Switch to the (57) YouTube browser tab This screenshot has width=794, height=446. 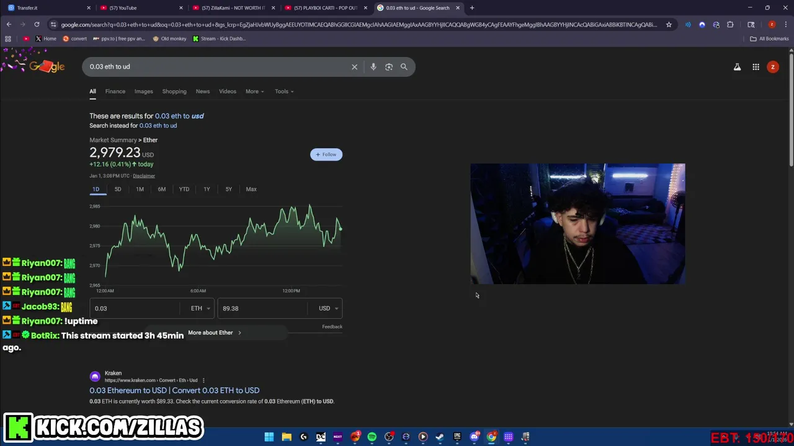click(141, 8)
